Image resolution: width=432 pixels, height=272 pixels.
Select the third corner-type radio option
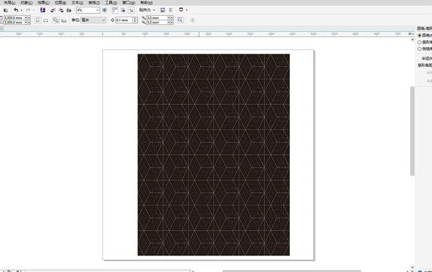point(420,49)
